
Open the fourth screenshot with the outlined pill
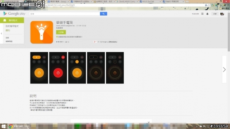96,68
